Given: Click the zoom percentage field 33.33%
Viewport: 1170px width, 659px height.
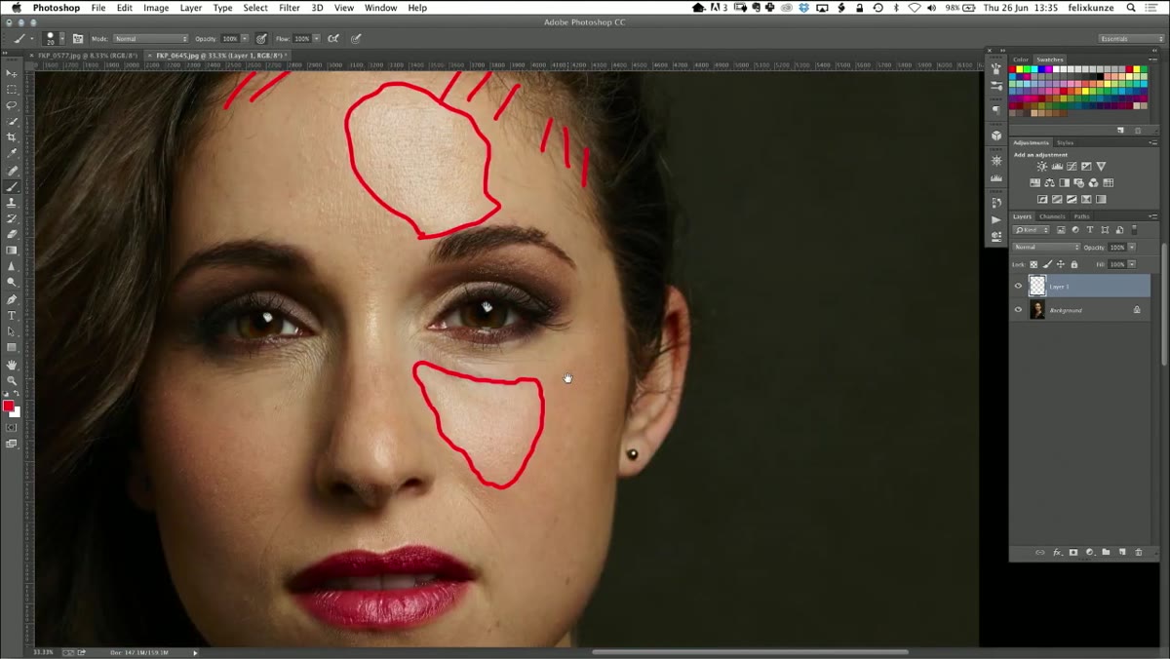Looking at the screenshot, I should pyautogui.click(x=43, y=652).
